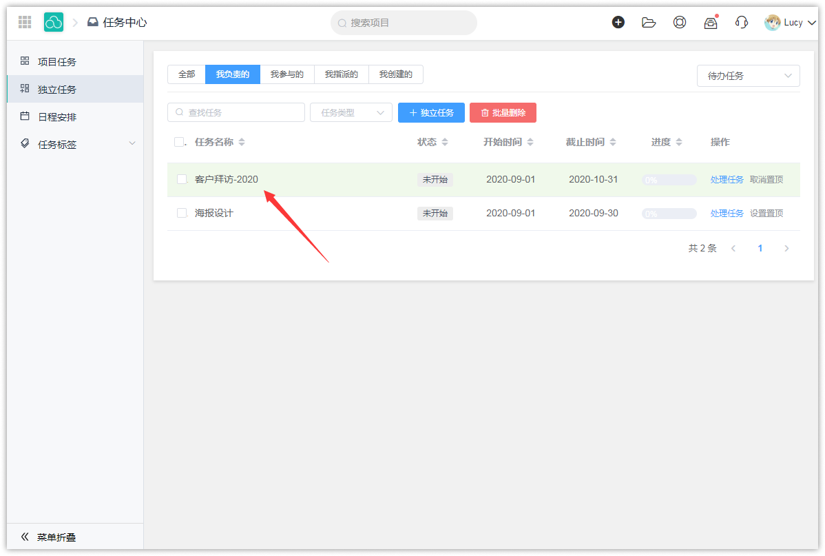825x556 pixels.
Task: Sort by 任务名称 column arrows
Action: tap(242, 143)
